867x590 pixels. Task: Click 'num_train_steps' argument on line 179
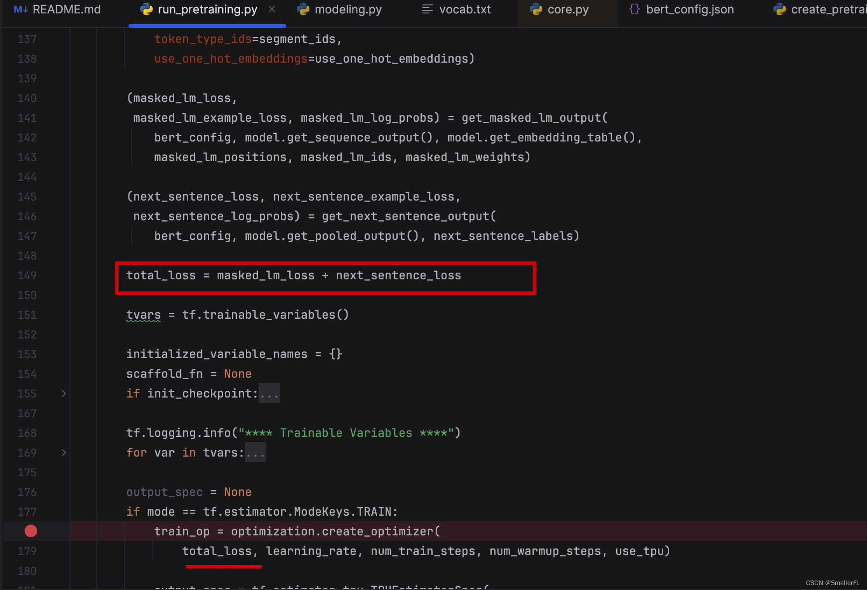pos(423,551)
